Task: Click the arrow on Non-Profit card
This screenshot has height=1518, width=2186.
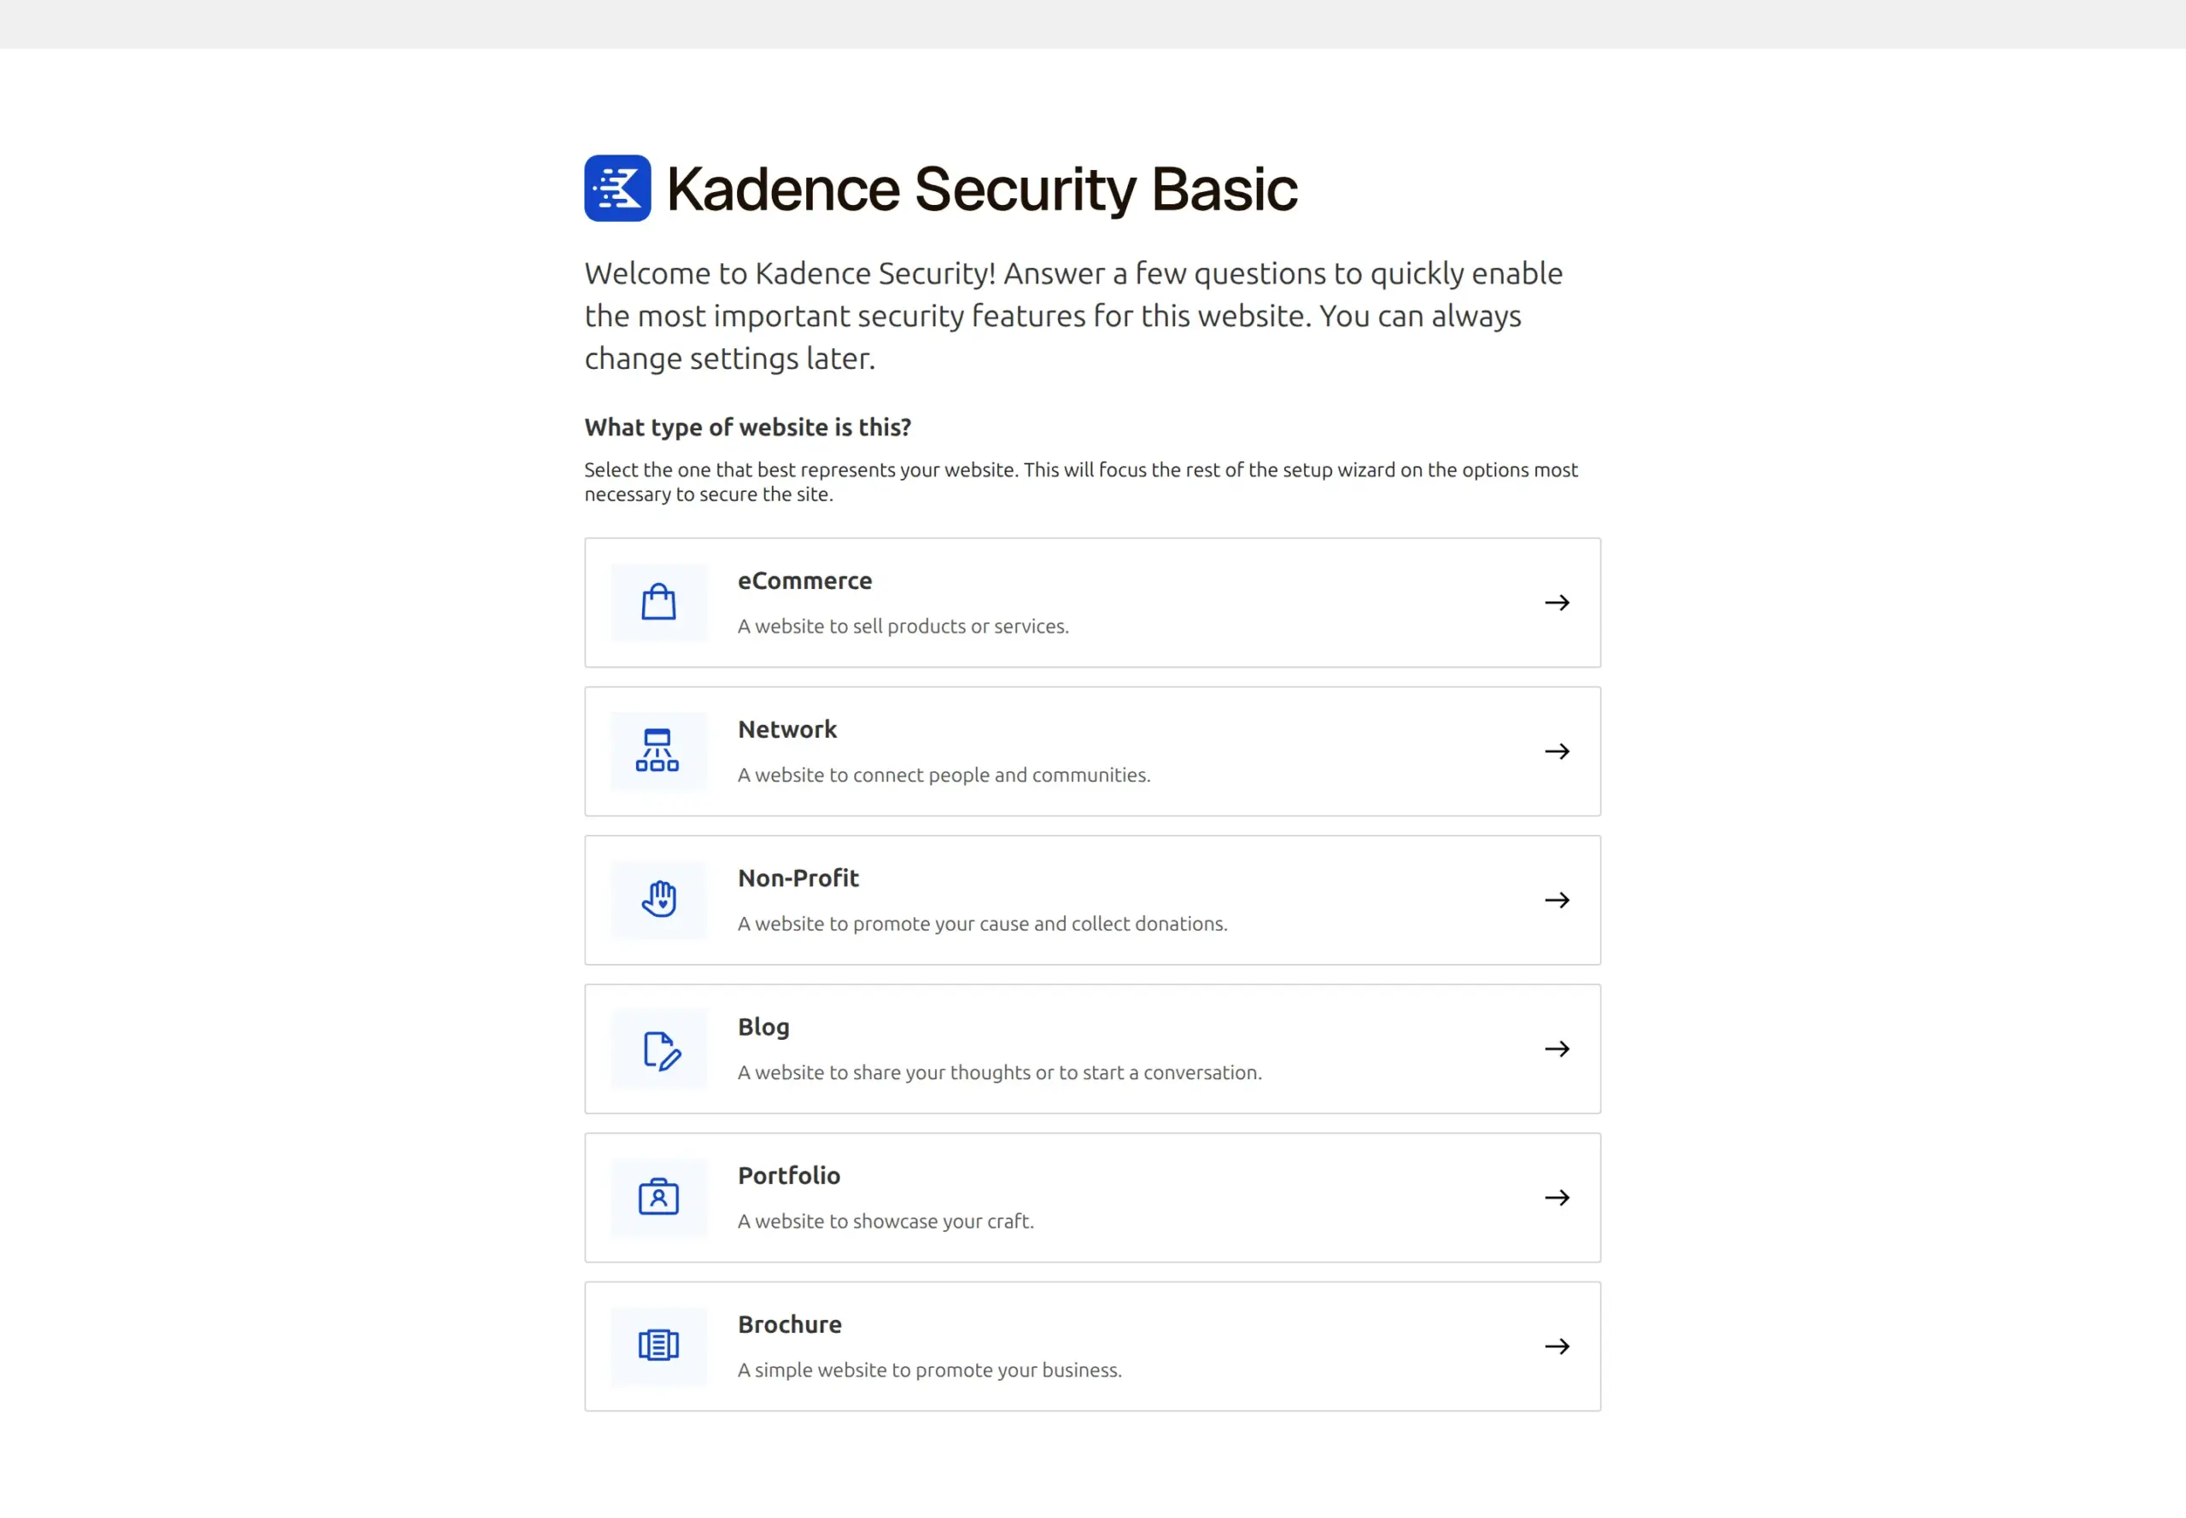Action: point(1557,900)
